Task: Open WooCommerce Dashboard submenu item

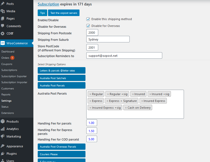Action: 8,52
